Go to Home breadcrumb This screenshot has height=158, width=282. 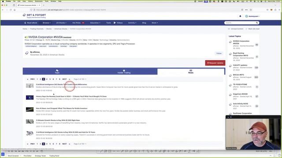[25, 29]
